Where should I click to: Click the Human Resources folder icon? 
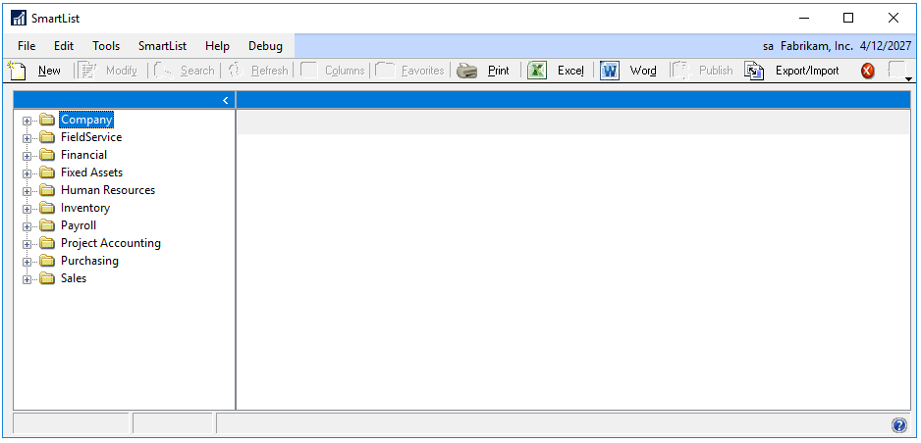pyautogui.click(x=47, y=190)
